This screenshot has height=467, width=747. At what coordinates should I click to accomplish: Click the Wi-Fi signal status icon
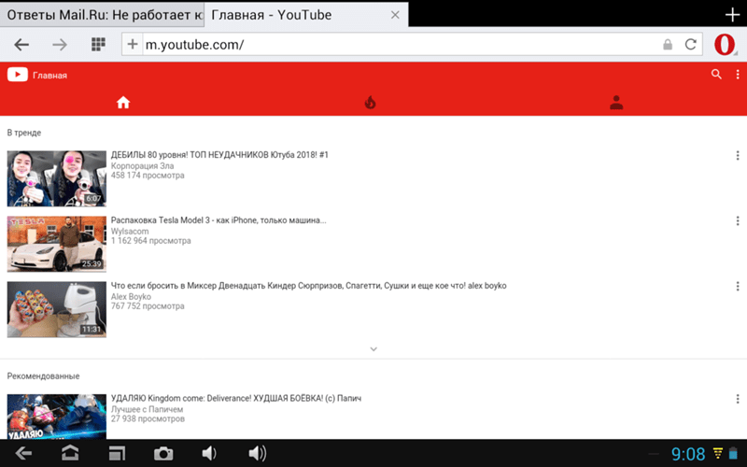718,453
